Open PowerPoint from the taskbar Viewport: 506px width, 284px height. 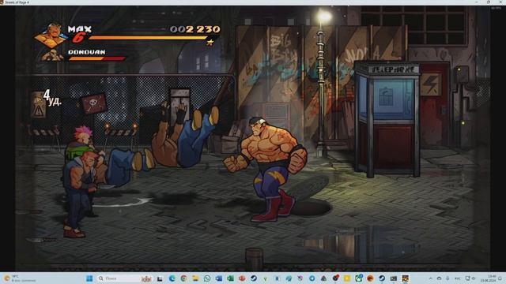pyautogui.click(x=242, y=278)
